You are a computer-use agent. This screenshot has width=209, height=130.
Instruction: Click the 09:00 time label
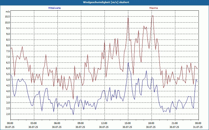[x=81, y=123]
